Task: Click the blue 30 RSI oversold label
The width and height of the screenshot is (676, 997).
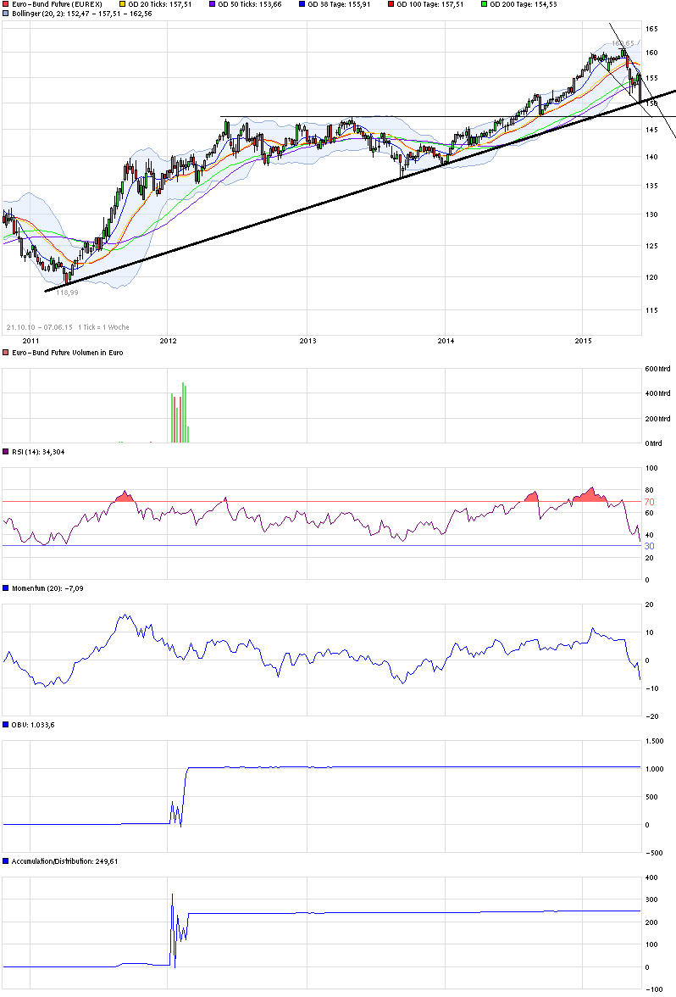Action: tap(649, 546)
